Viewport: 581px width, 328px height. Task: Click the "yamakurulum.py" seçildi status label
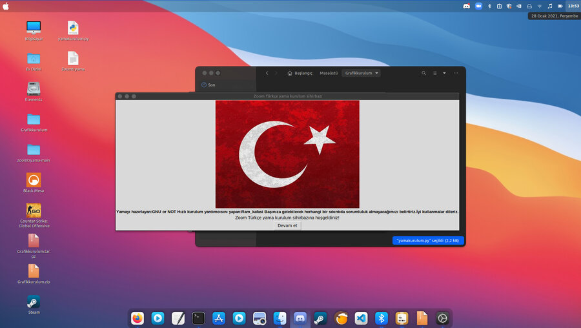click(428, 241)
